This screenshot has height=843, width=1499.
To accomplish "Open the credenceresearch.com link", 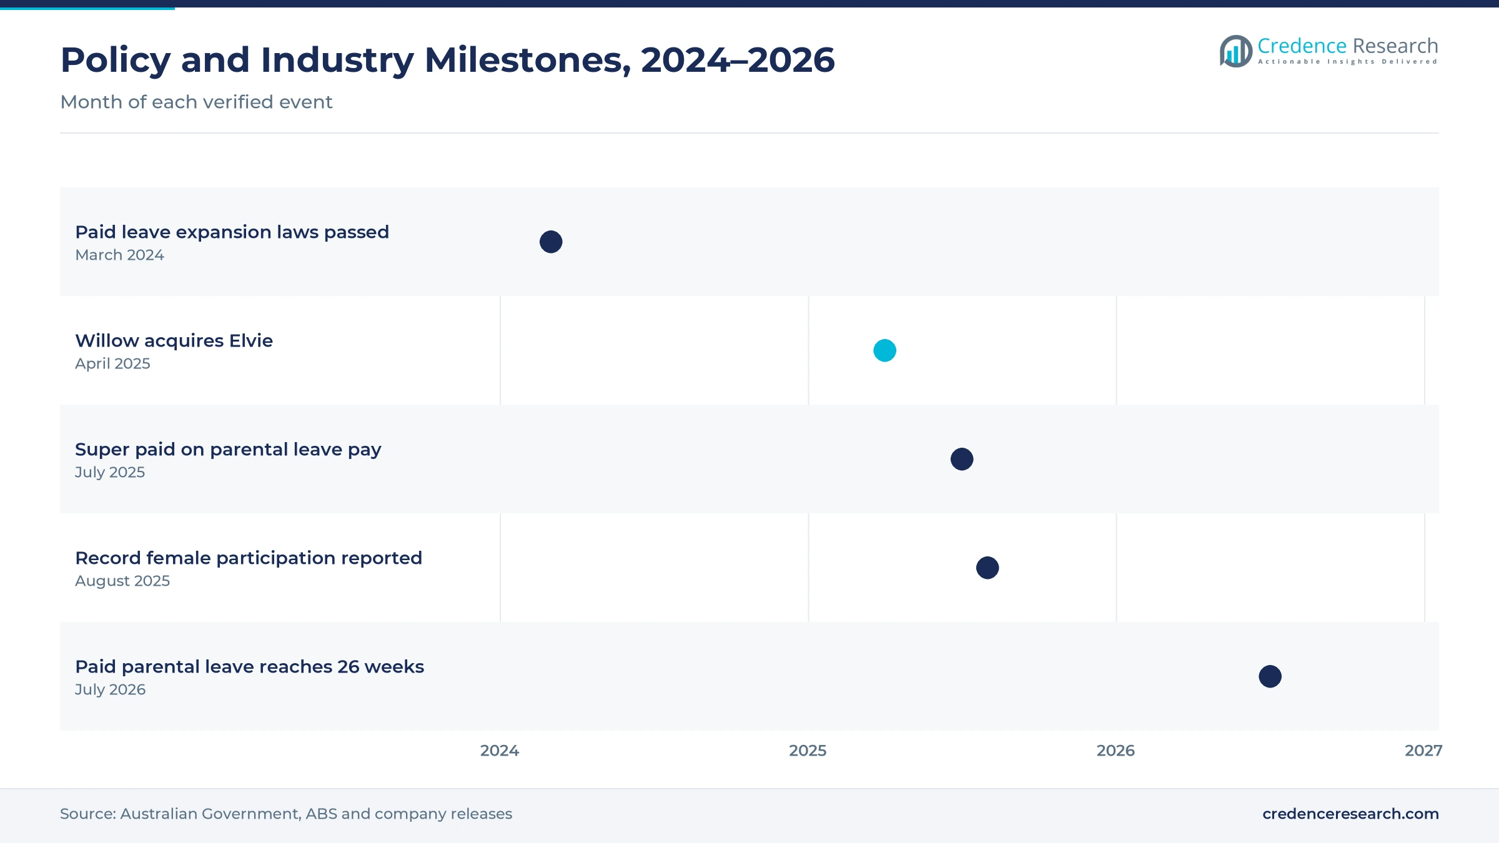I will [x=1350, y=814].
